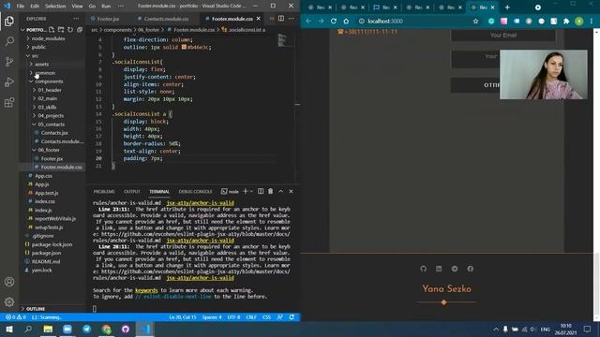Image resolution: width=600 pixels, height=337 pixels.
Task: Close the terminal panel
Action: (291, 191)
